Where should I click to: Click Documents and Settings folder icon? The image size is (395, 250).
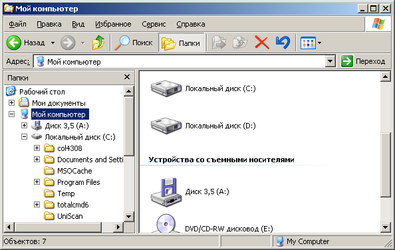(x=49, y=160)
